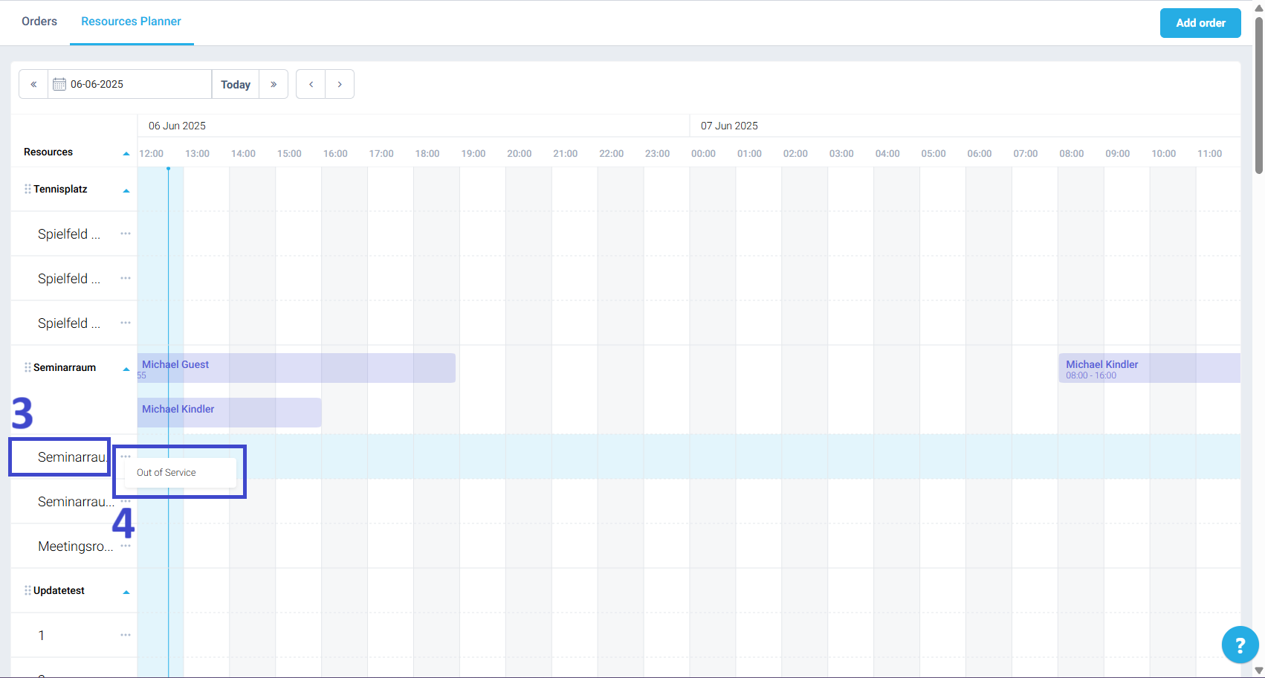Select Out of Service menu option

coord(181,473)
